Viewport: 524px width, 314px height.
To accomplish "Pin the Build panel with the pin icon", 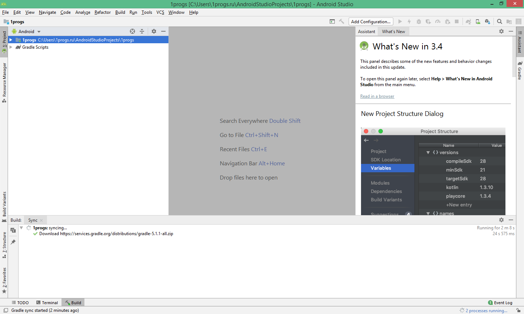I will (13, 242).
